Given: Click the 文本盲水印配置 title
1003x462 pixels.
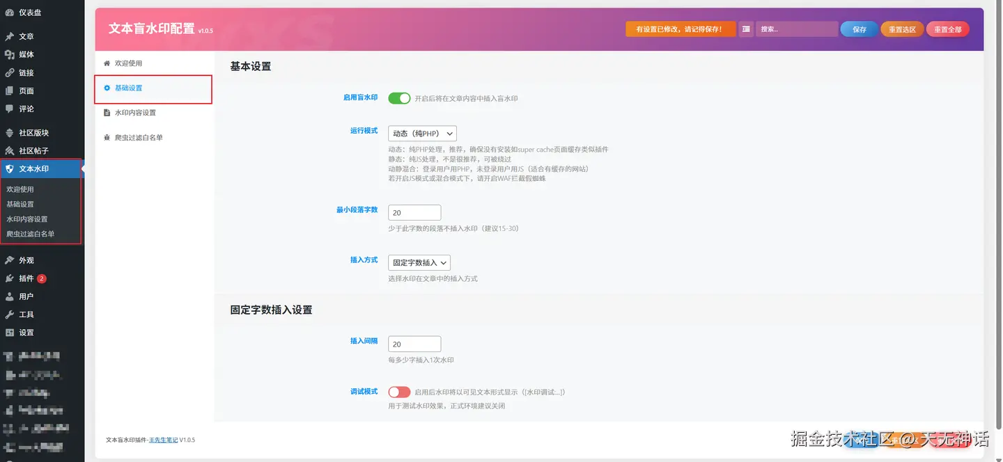Looking at the screenshot, I should click(152, 29).
